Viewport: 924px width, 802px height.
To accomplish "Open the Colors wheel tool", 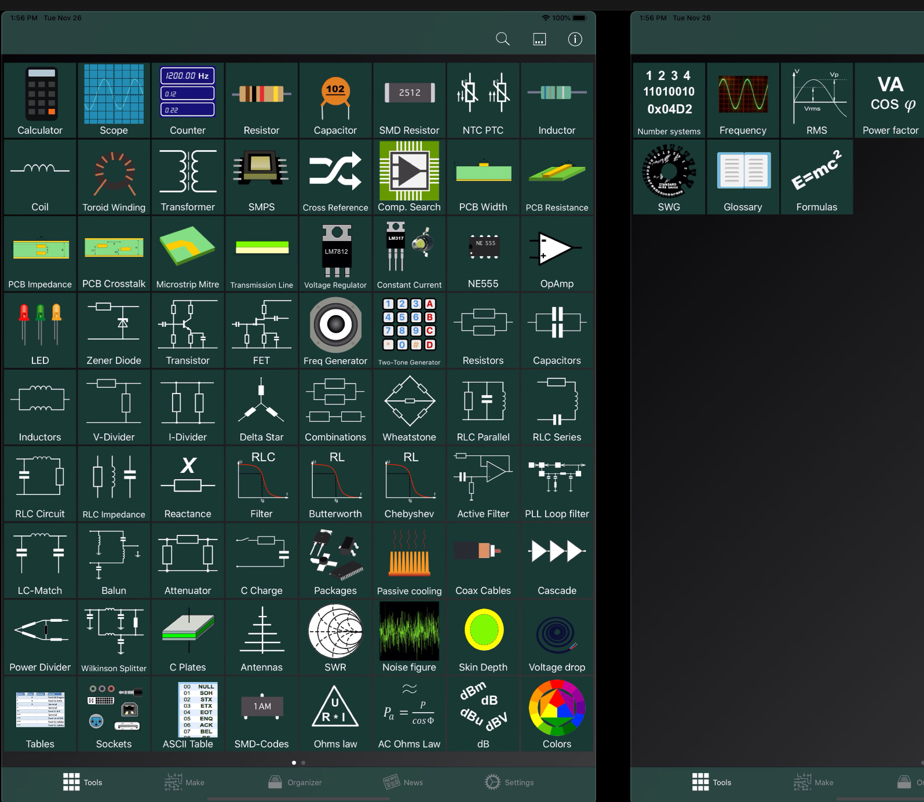I will [x=557, y=714].
